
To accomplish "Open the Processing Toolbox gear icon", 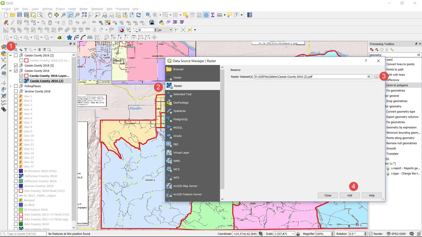I will (x=206, y=15).
